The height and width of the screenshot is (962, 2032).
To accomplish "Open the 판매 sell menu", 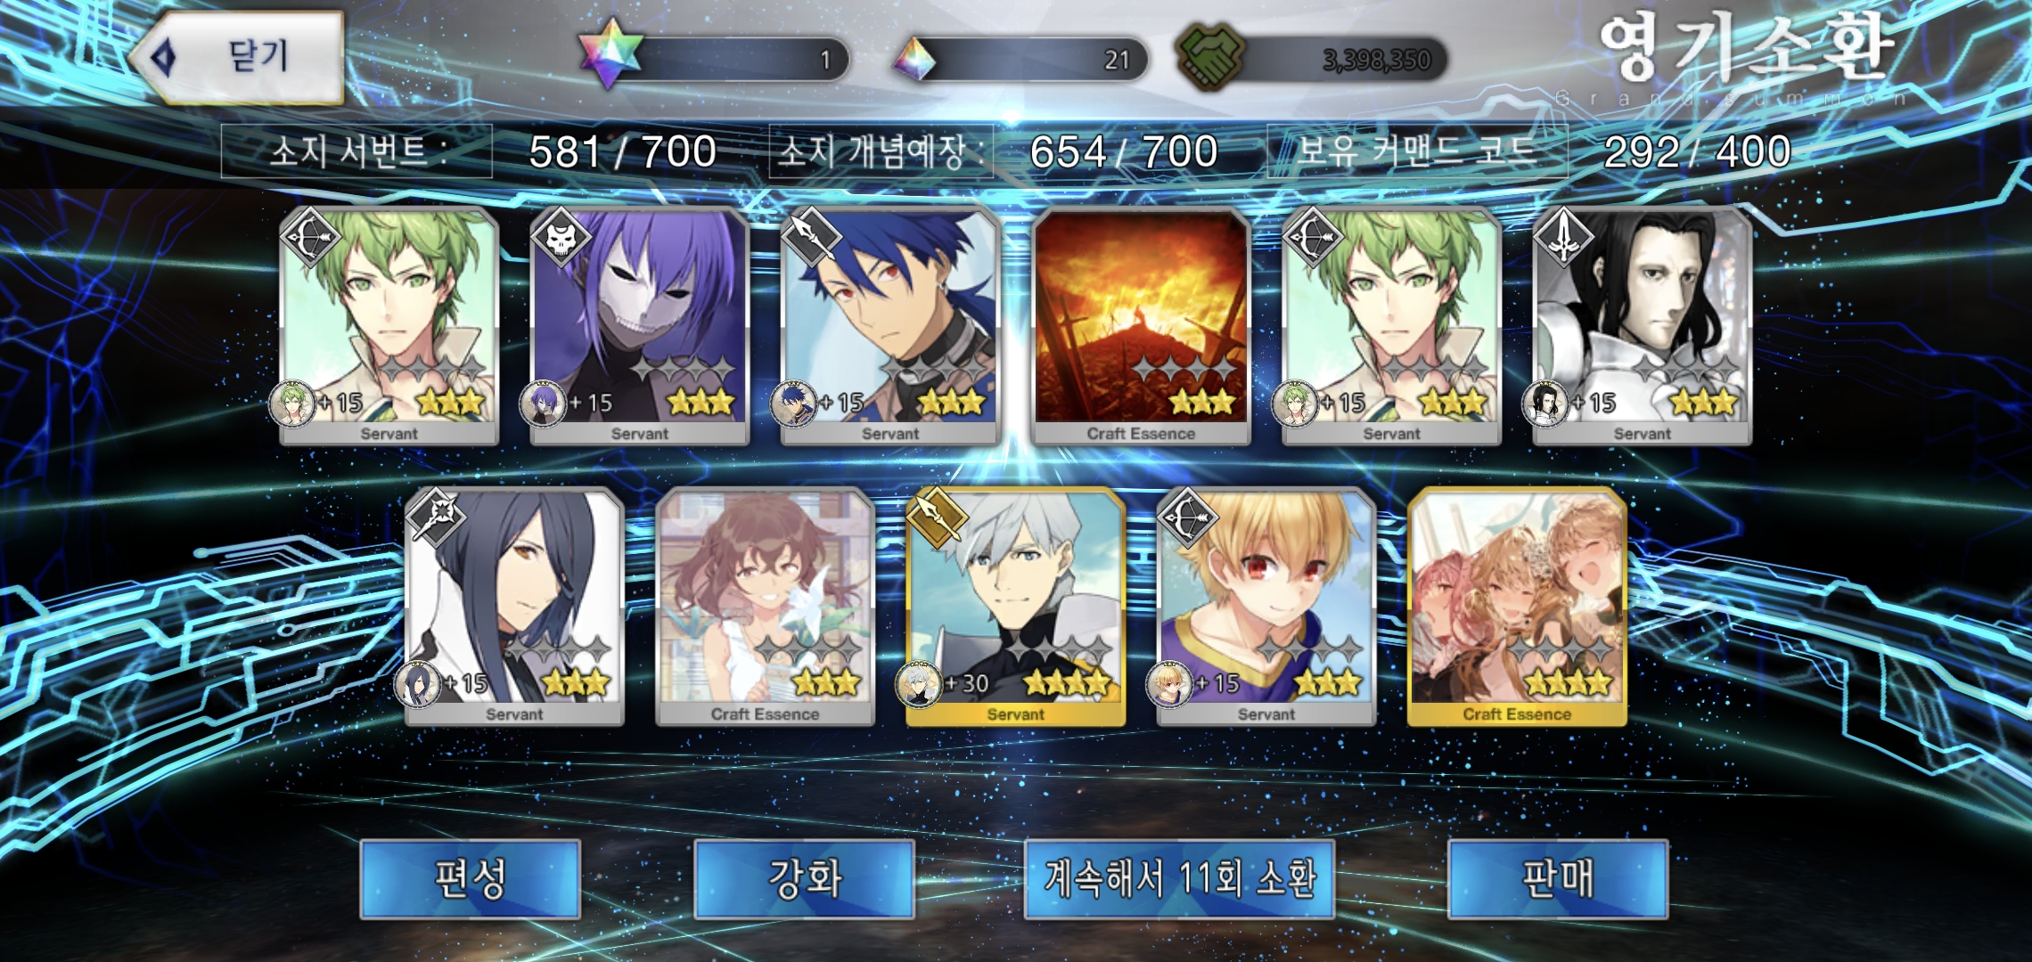I will [x=1558, y=878].
